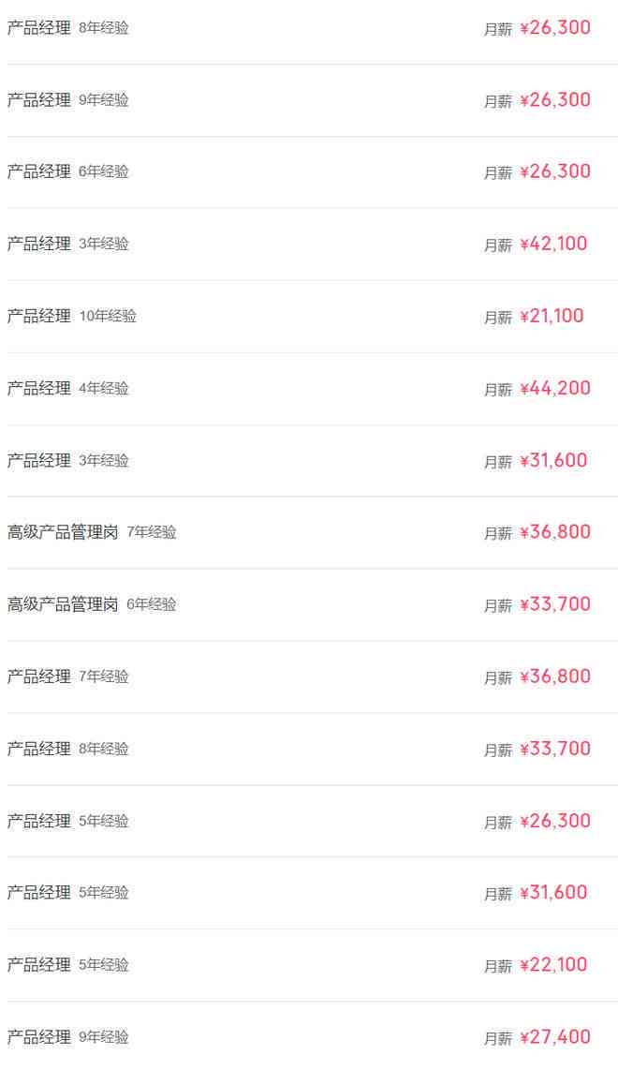Click the ¥21,100 monthly salary figure
Viewport: 618px width, 1070px height.
(x=552, y=316)
